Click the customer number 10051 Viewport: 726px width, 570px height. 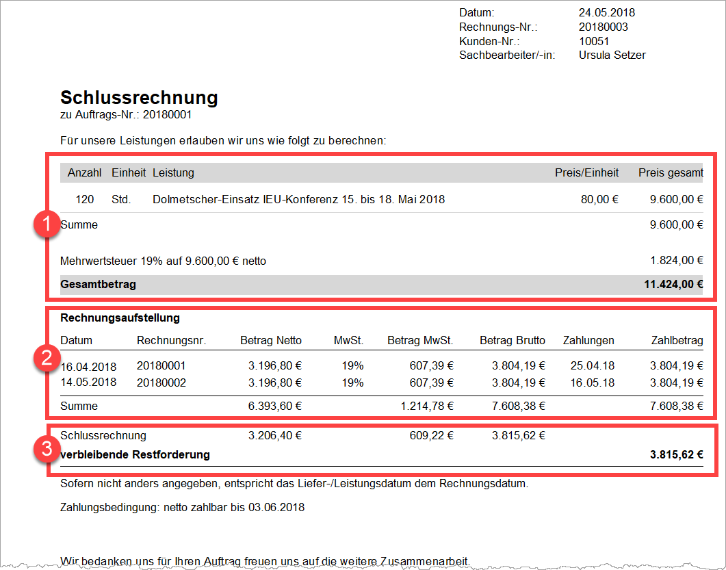coord(593,41)
